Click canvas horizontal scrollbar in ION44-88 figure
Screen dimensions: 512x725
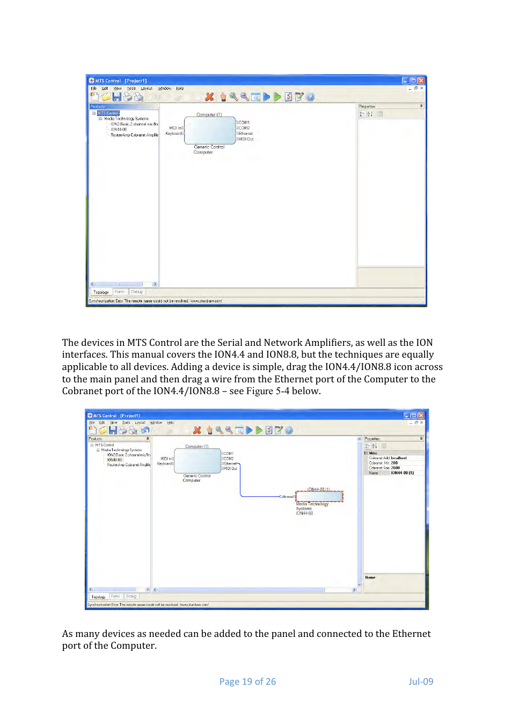[255, 590]
